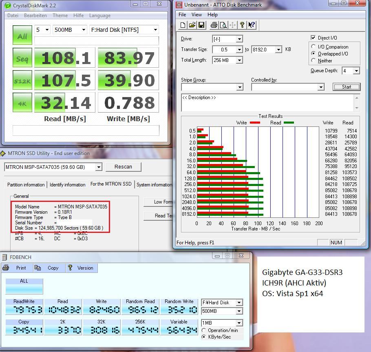The height and width of the screenshot is (352, 371).
Task: Run 512K test in CrystalDiskMark
Action: coord(22,80)
